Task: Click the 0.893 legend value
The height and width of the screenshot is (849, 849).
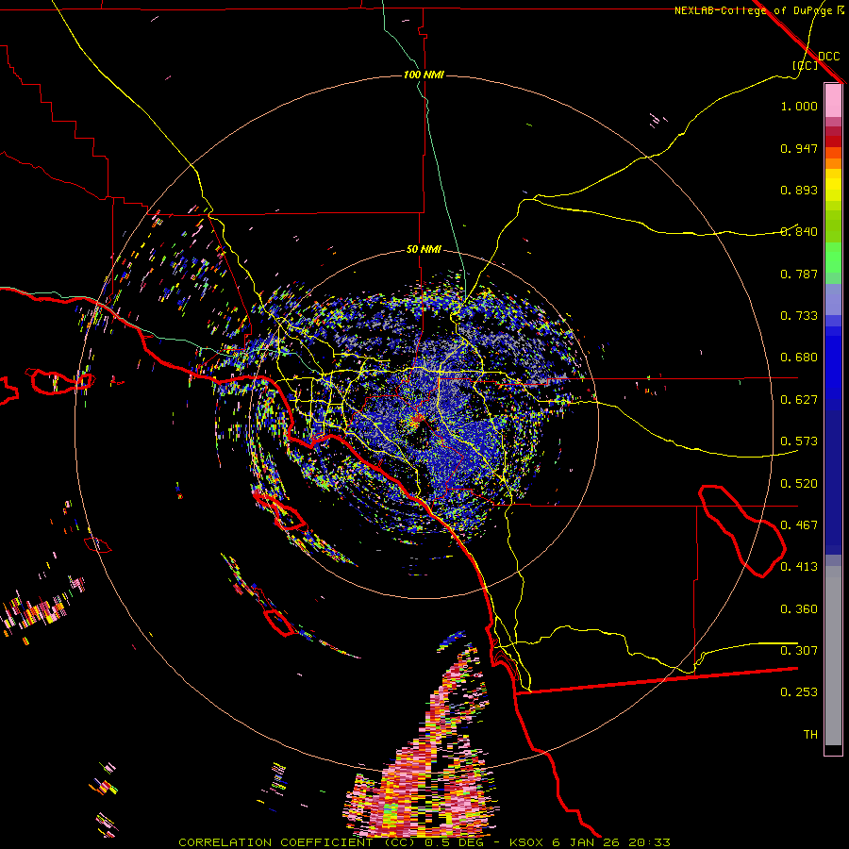Action: tap(799, 190)
